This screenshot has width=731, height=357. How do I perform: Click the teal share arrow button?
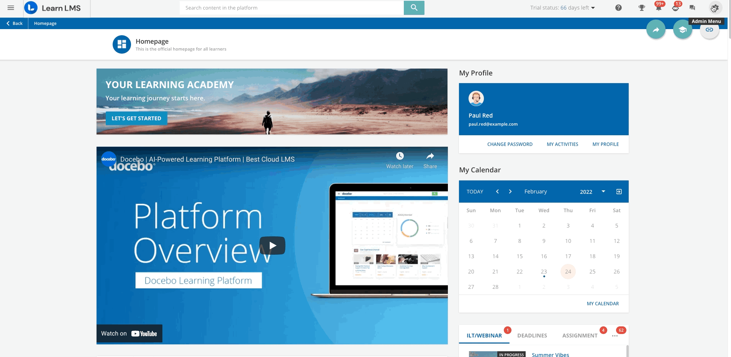tap(656, 30)
